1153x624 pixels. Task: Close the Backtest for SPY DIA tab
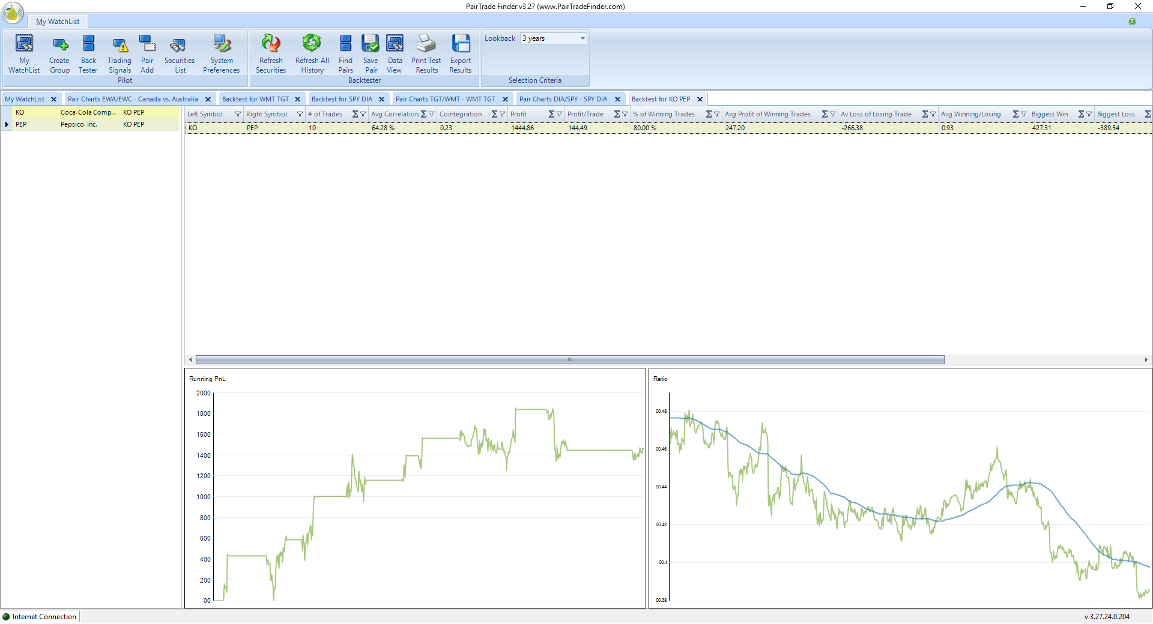coord(381,100)
